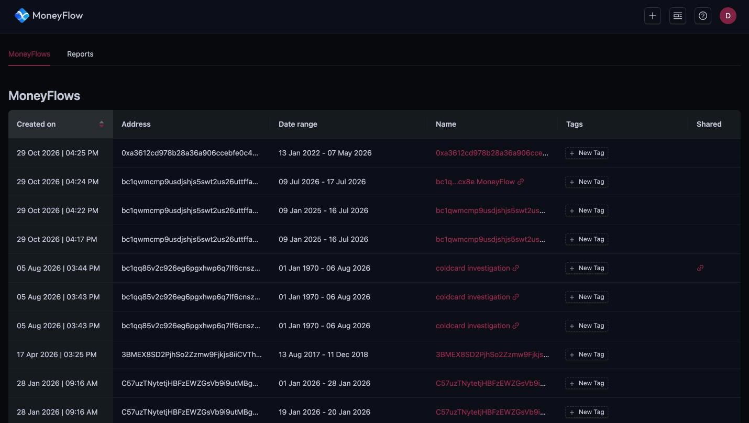Click the Date range column header

point(349,124)
